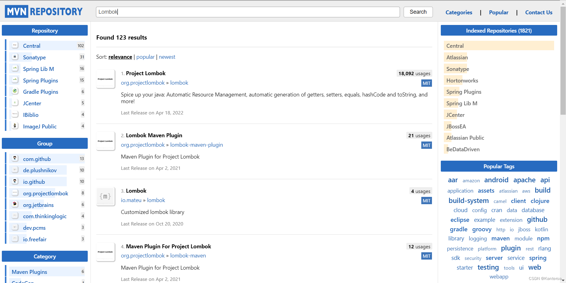Click the 21 usages badge
Screen dimensions: 566x283
click(x=419, y=136)
